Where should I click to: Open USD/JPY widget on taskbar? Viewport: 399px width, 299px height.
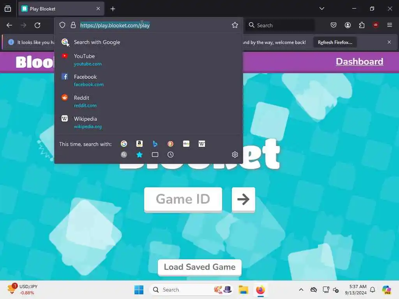(22, 290)
